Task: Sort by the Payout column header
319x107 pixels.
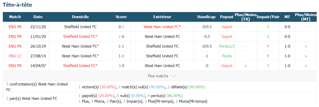Action: click(x=227, y=17)
